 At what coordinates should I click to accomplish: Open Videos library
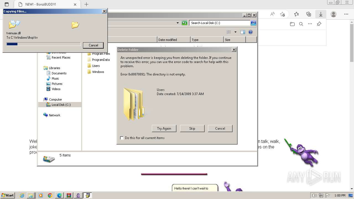coord(53,89)
